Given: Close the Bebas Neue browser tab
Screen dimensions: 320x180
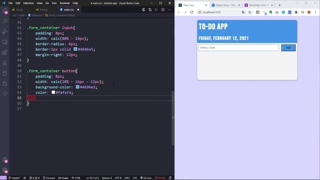Looking at the screenshot, I should point(239,5).
